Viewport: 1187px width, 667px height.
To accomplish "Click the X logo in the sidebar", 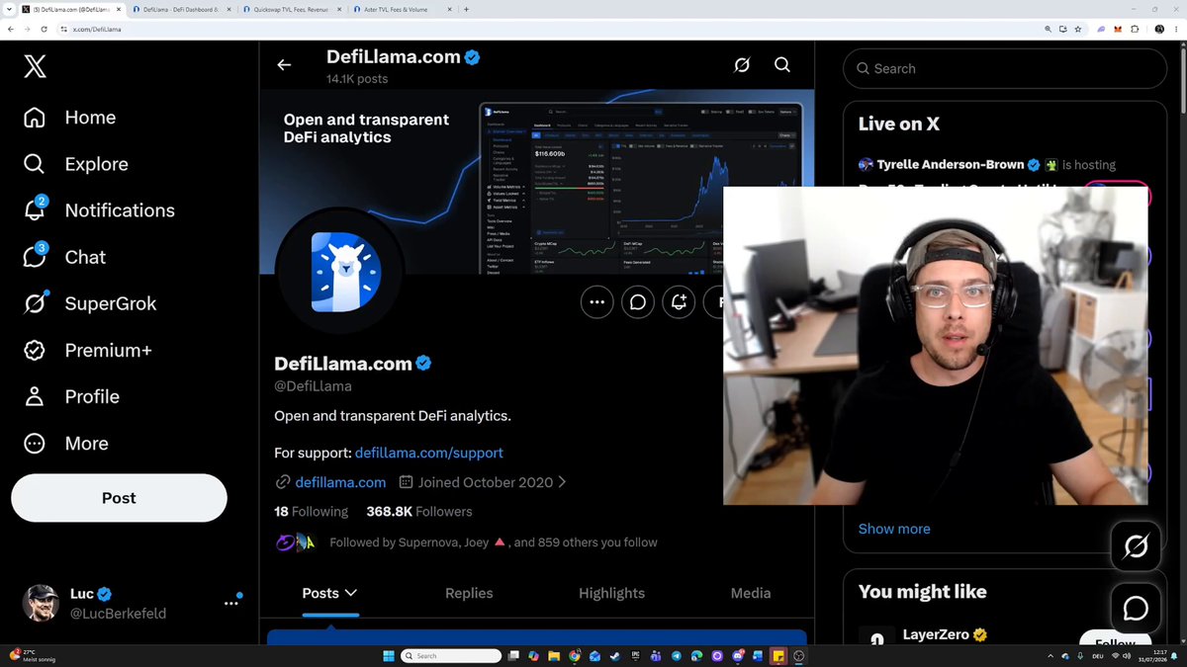I will [x=35, y=66].
